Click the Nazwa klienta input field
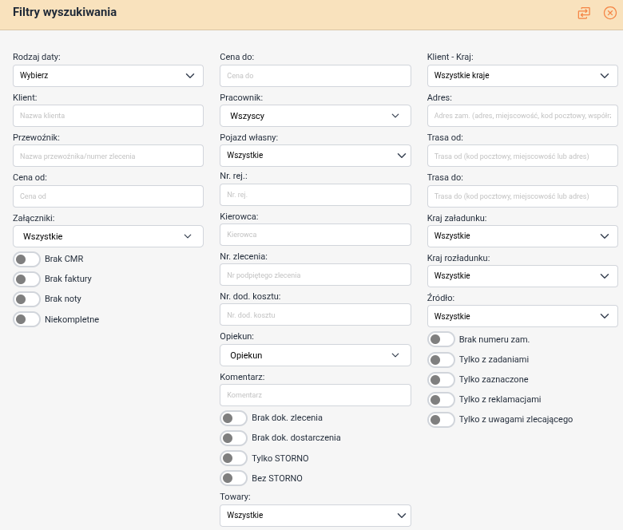The width and height of the screenshot is (623, 530). (x=108, y=116)
